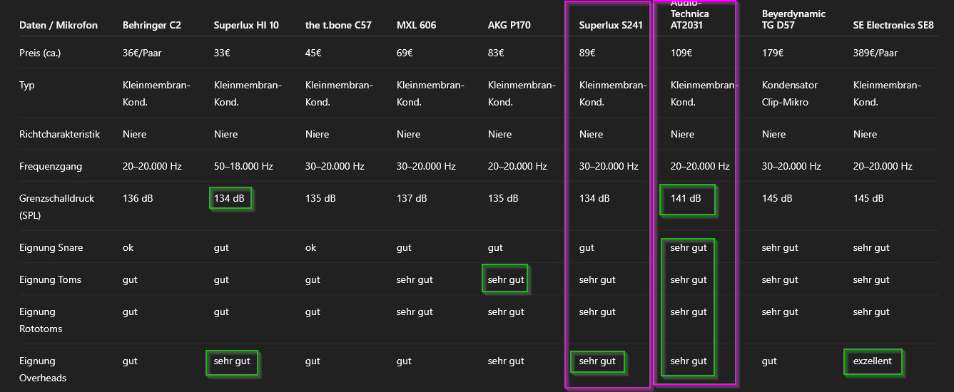Image resolution: width=954 pixels, height=392 pixels.
Task: Select SE Electronics SE8's '145 dB' cell
Action: pyautogui.click(x=868, y=198)
